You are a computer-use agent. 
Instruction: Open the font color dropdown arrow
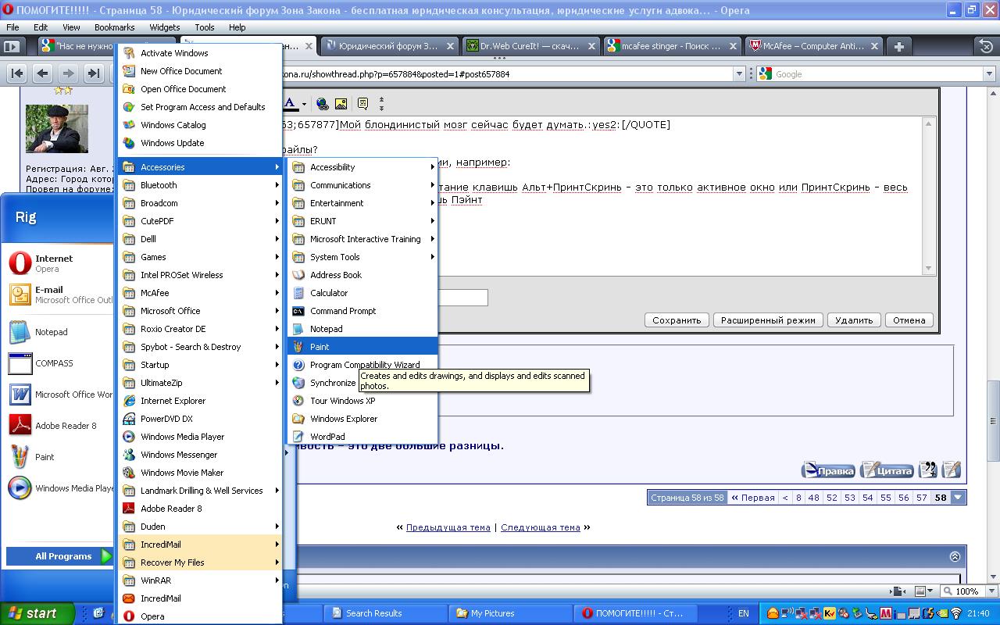coord(304,104)
